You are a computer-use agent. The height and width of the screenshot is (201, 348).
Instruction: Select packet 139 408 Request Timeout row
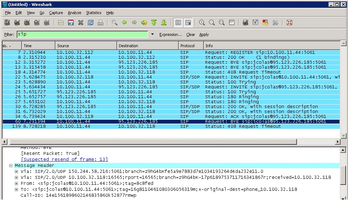click(171, 126)
